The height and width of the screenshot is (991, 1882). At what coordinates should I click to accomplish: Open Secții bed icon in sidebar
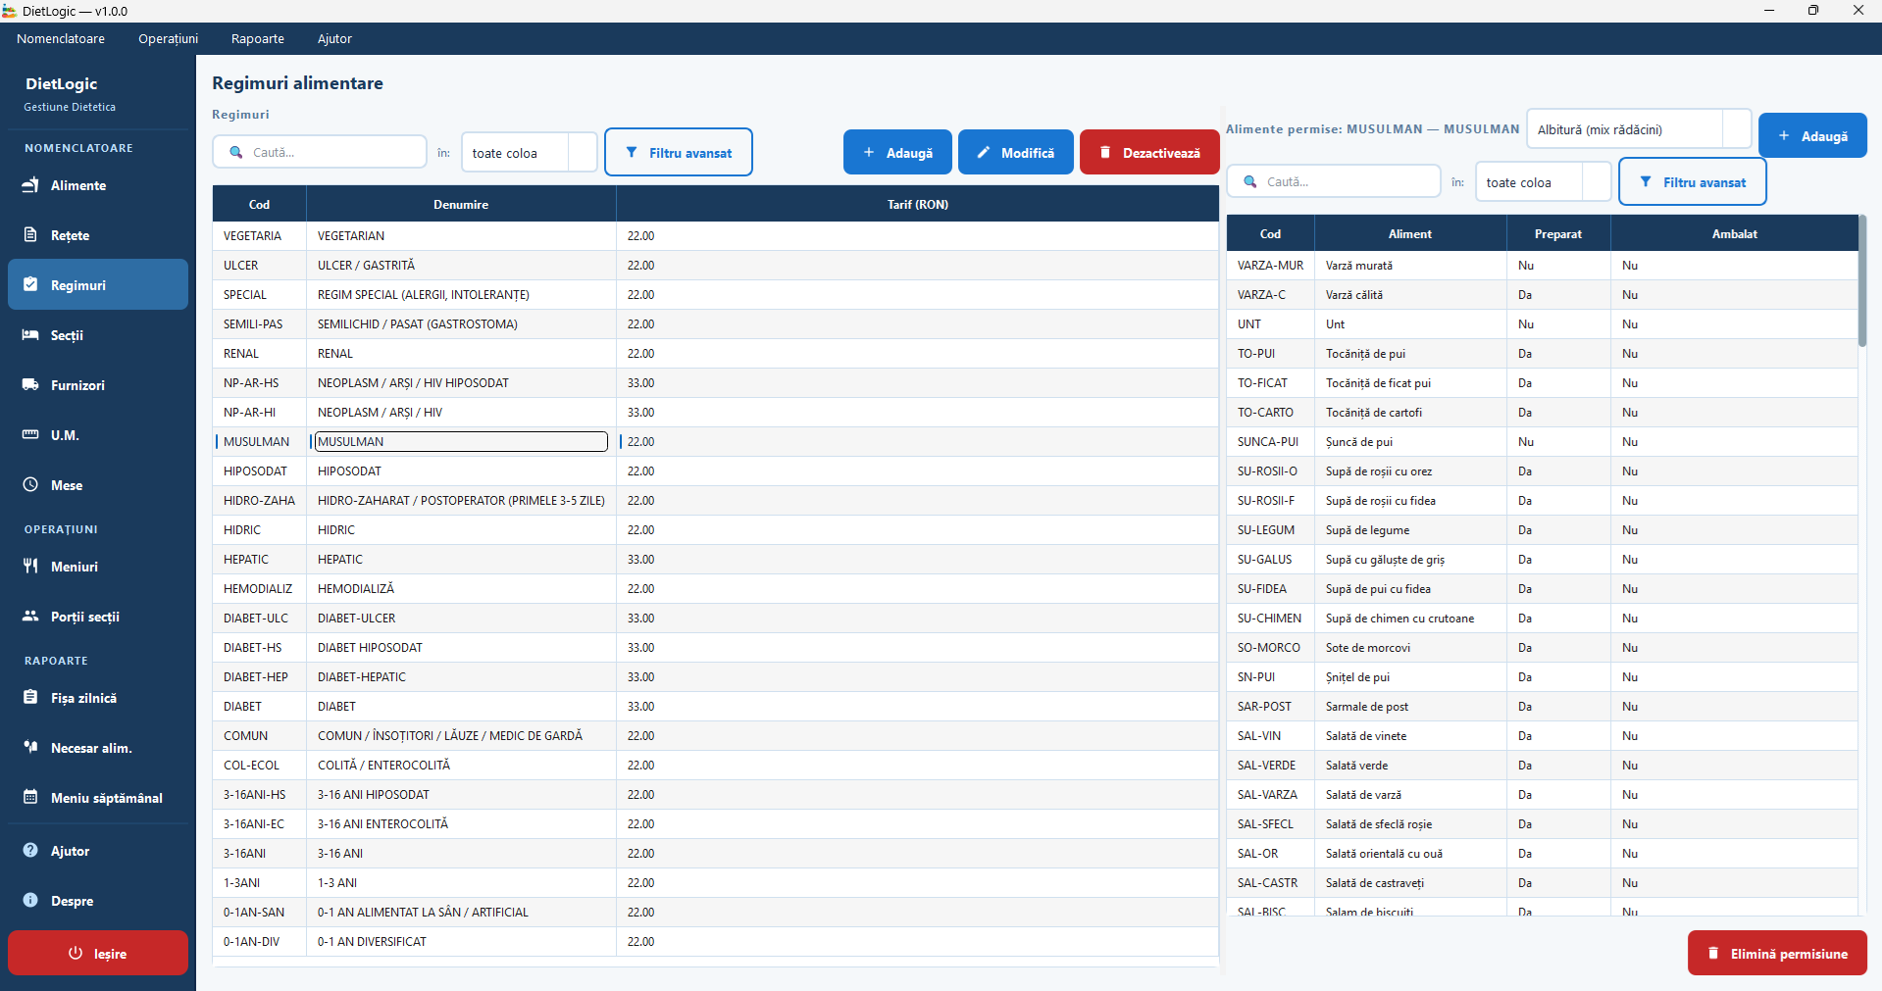click(x=30, y=335)
